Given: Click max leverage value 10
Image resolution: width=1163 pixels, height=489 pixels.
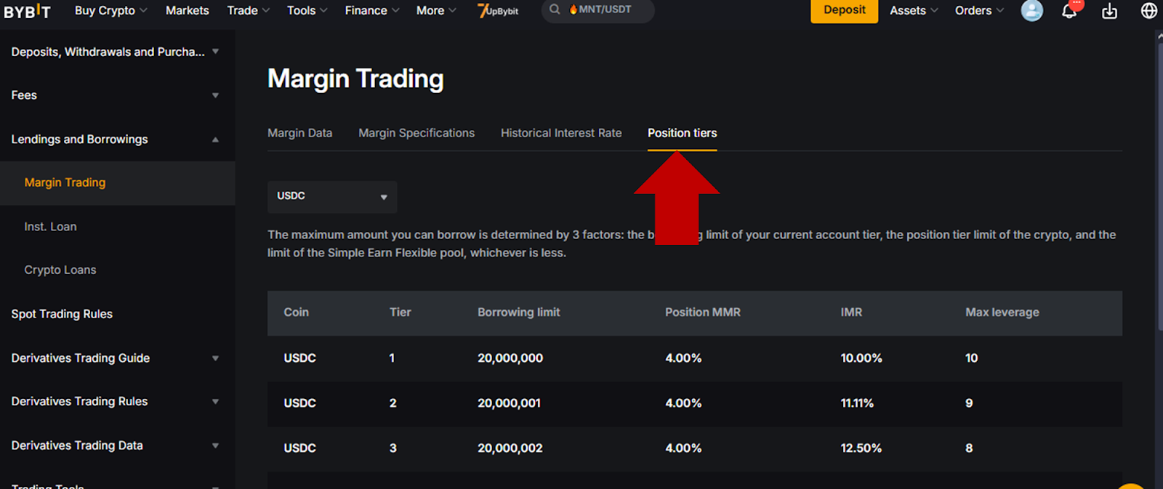Looking at the screenshot, I should click(971, 358).
